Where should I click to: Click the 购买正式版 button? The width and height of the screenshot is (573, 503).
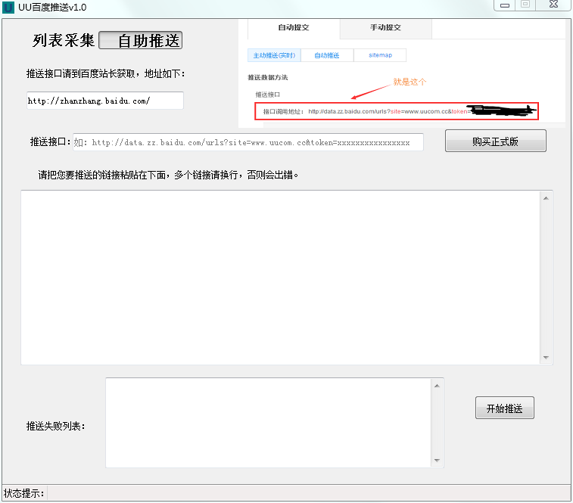click(x=496, y=141)
